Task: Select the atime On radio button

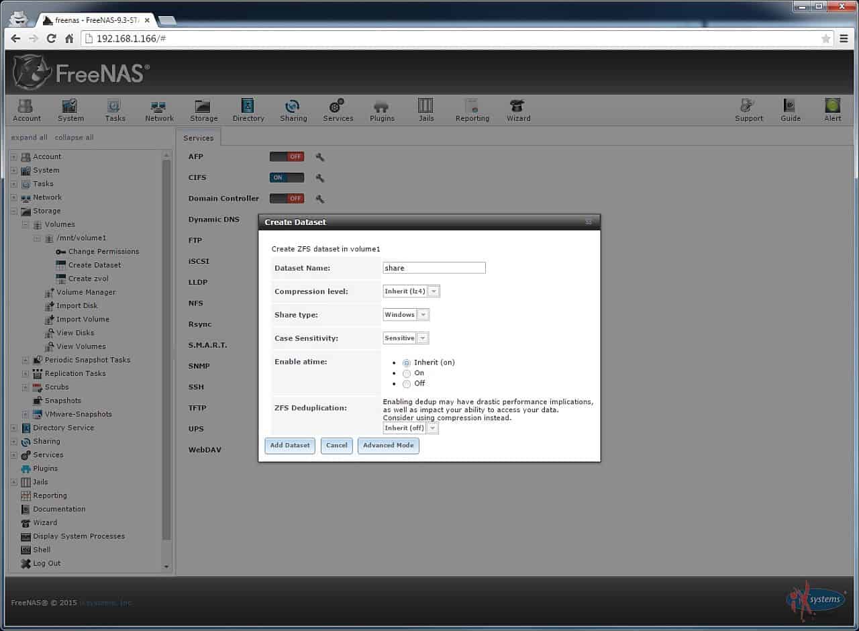Action: point(407,374)
